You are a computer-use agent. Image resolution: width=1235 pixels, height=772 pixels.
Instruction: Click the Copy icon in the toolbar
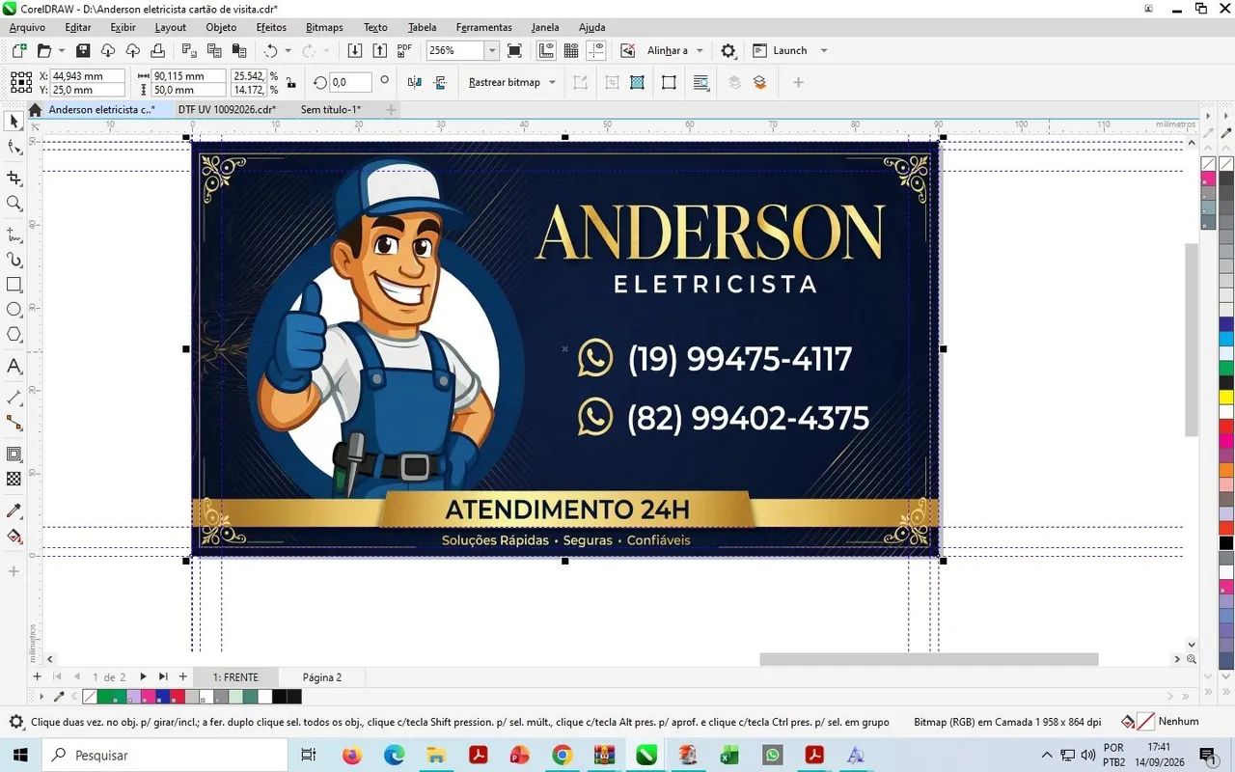(x=213, y=50)
